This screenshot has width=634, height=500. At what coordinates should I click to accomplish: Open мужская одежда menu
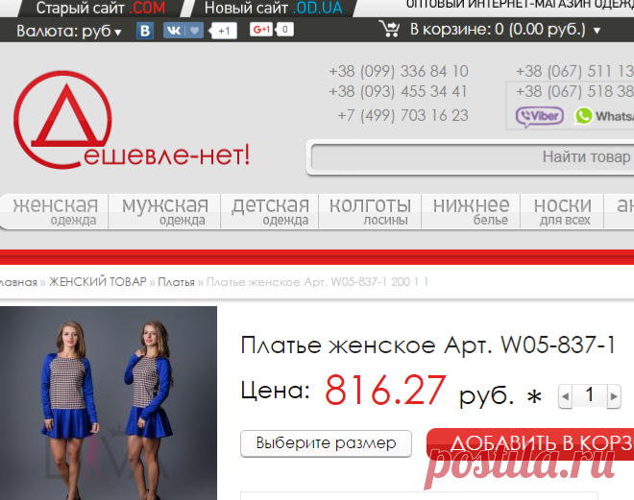(164, 211)
